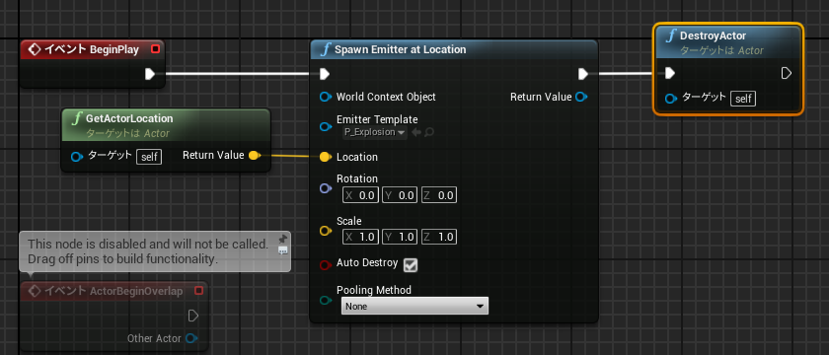The width and height of the screenshot is (829, 355).
Task: Click the self box on GetActorLocation
Action: coord(149,157)
